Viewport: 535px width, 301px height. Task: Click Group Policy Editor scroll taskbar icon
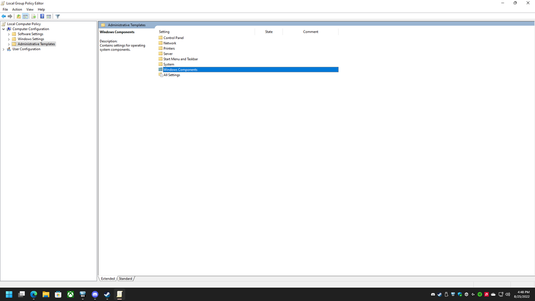pos(119,294)
